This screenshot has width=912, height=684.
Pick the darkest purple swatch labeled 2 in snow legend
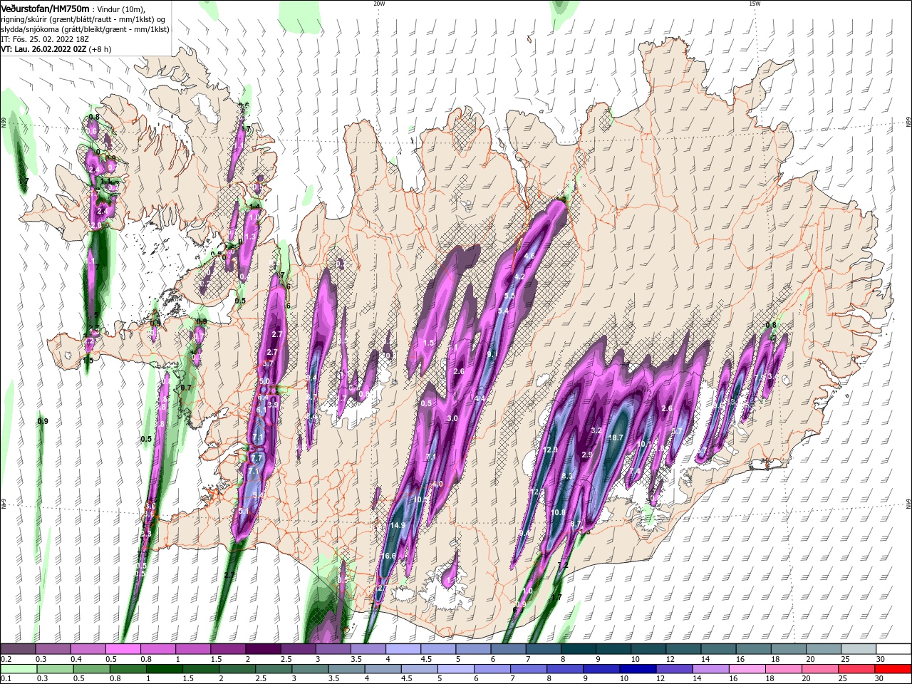[x=262, y=649]
